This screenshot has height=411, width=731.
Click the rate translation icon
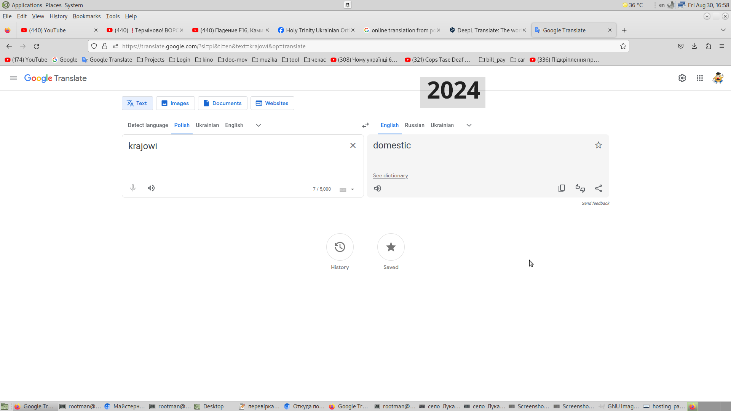580,188
